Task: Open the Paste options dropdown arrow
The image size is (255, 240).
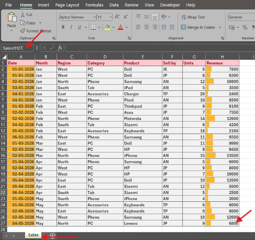Action: (11, 31)
